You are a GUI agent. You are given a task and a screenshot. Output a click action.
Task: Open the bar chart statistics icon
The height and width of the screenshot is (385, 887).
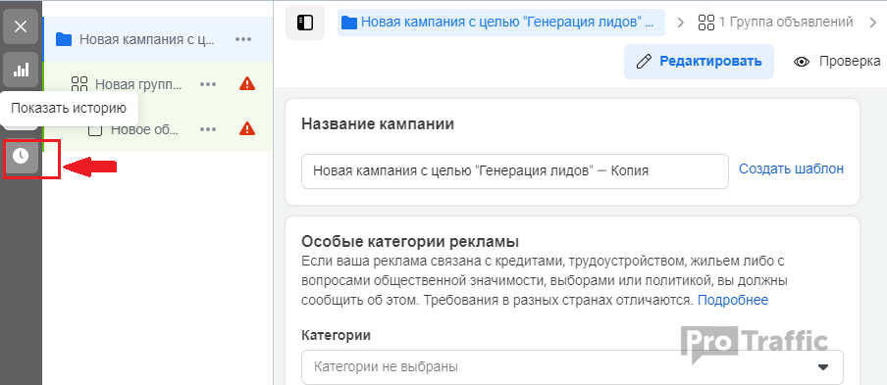coord(21,70)
